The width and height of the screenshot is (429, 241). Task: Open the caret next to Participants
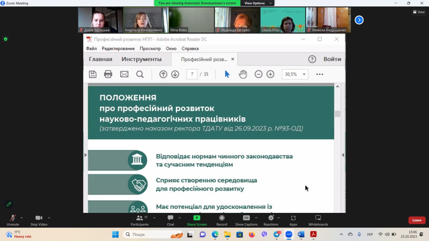[x=154, y=218]
